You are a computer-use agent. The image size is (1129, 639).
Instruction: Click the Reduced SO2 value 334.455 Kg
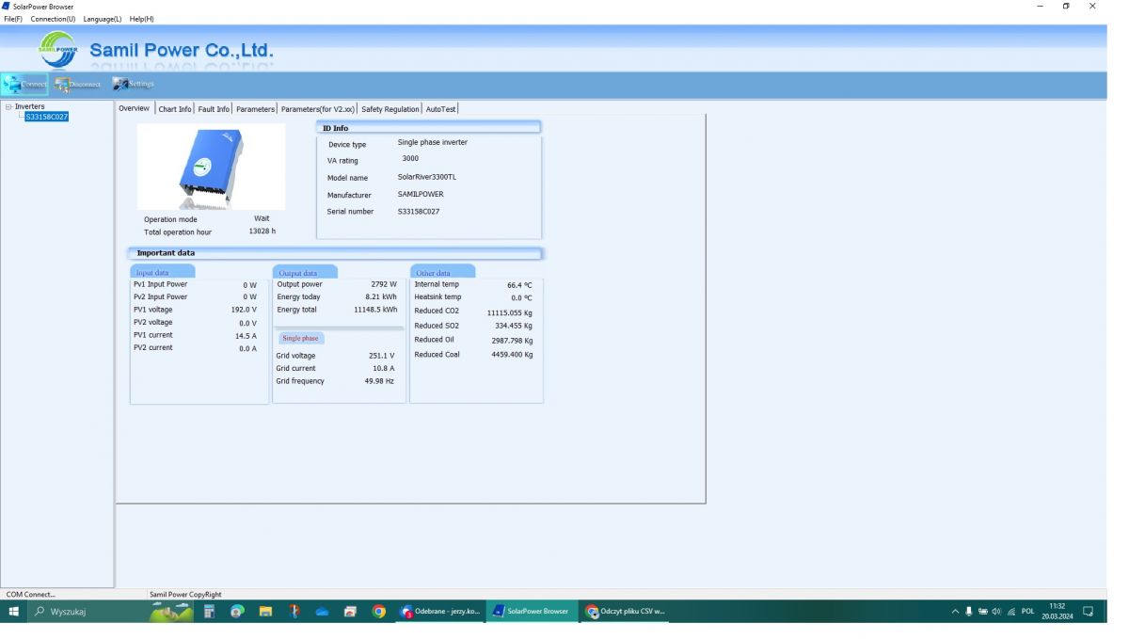click(514, 326)
